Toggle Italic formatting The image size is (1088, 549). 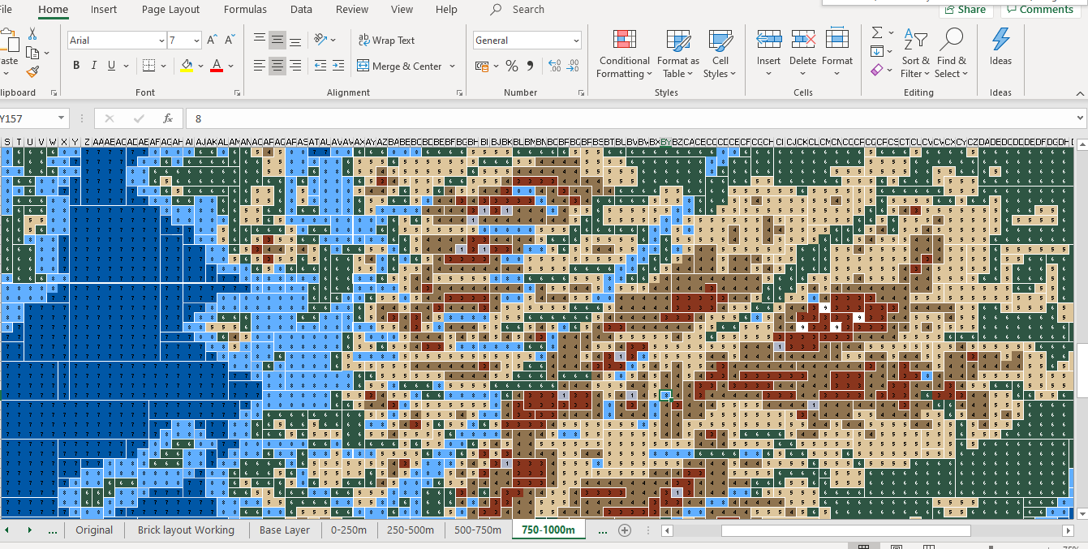[x=94, y=66]
